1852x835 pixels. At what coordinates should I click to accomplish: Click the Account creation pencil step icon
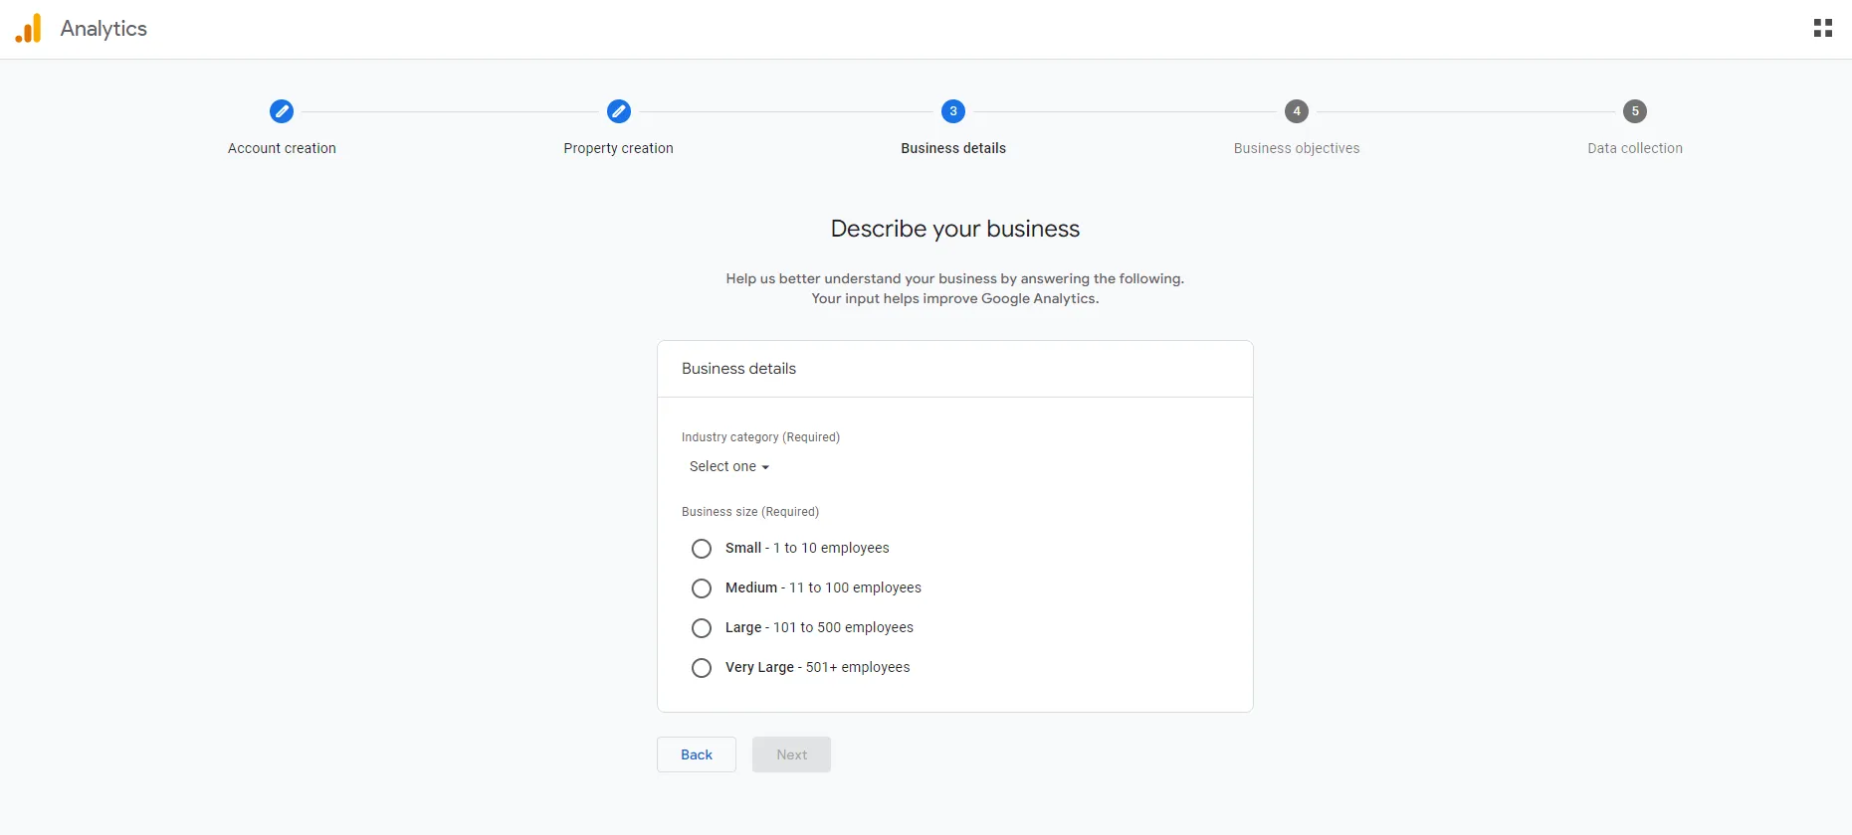(282, 111)
